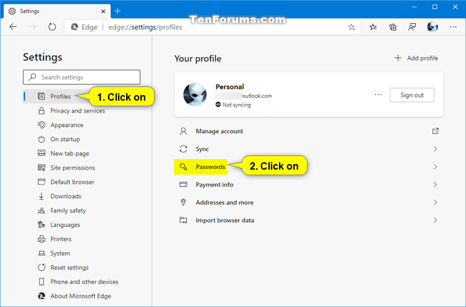
Task: Open a new tab with plus button
Action: (x=117, y=11)
